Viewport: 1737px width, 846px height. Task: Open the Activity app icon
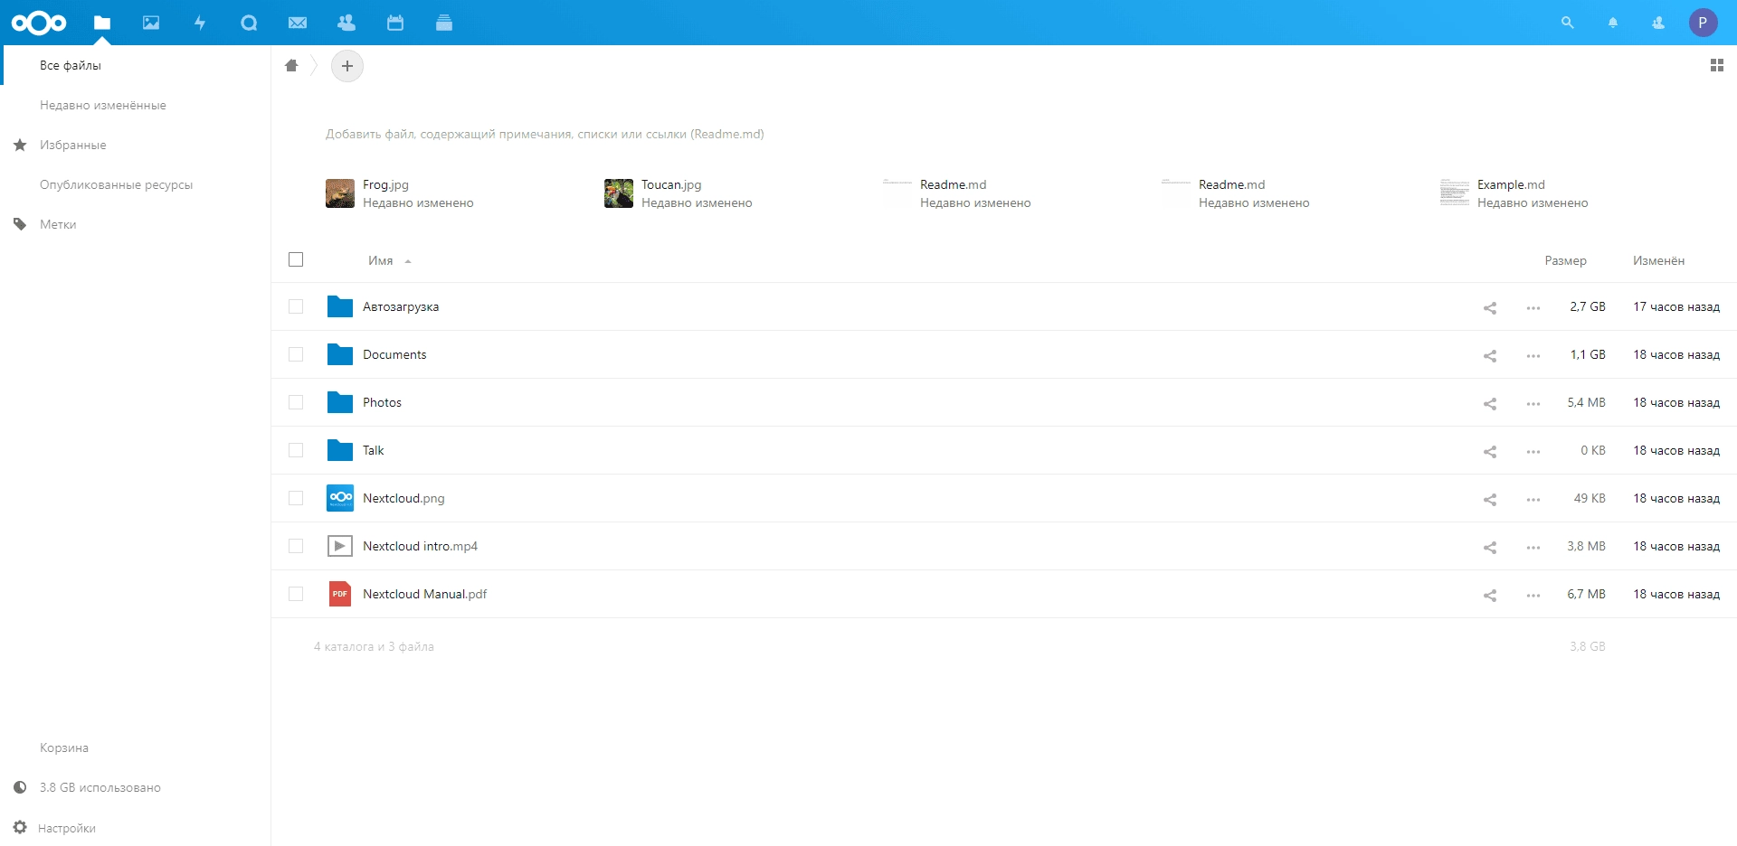199,23
